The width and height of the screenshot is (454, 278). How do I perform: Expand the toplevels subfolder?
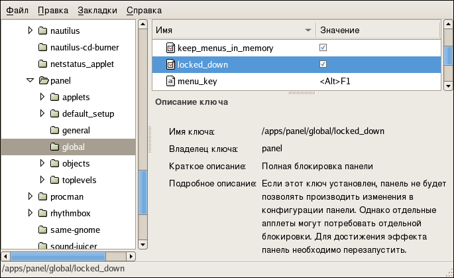pos(42,180)
